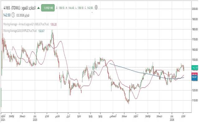The height and width of the screenshot is (124, 199).
Task: Click the 200.00 level on the price axis
Action: pos(195,9)
